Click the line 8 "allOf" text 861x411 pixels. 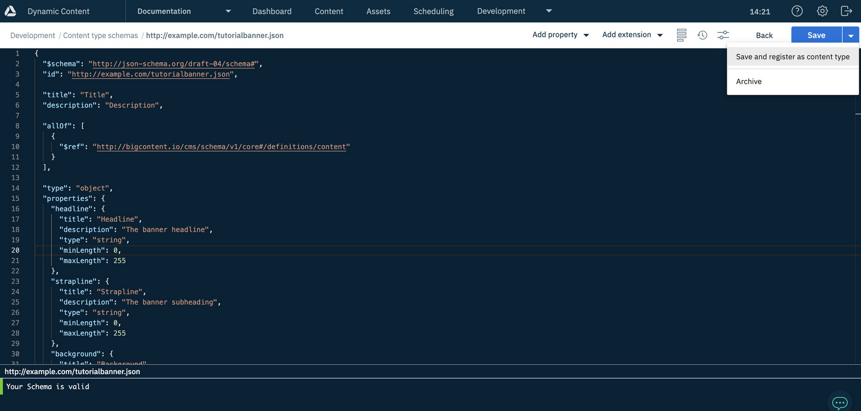click(x=57, y=126)
